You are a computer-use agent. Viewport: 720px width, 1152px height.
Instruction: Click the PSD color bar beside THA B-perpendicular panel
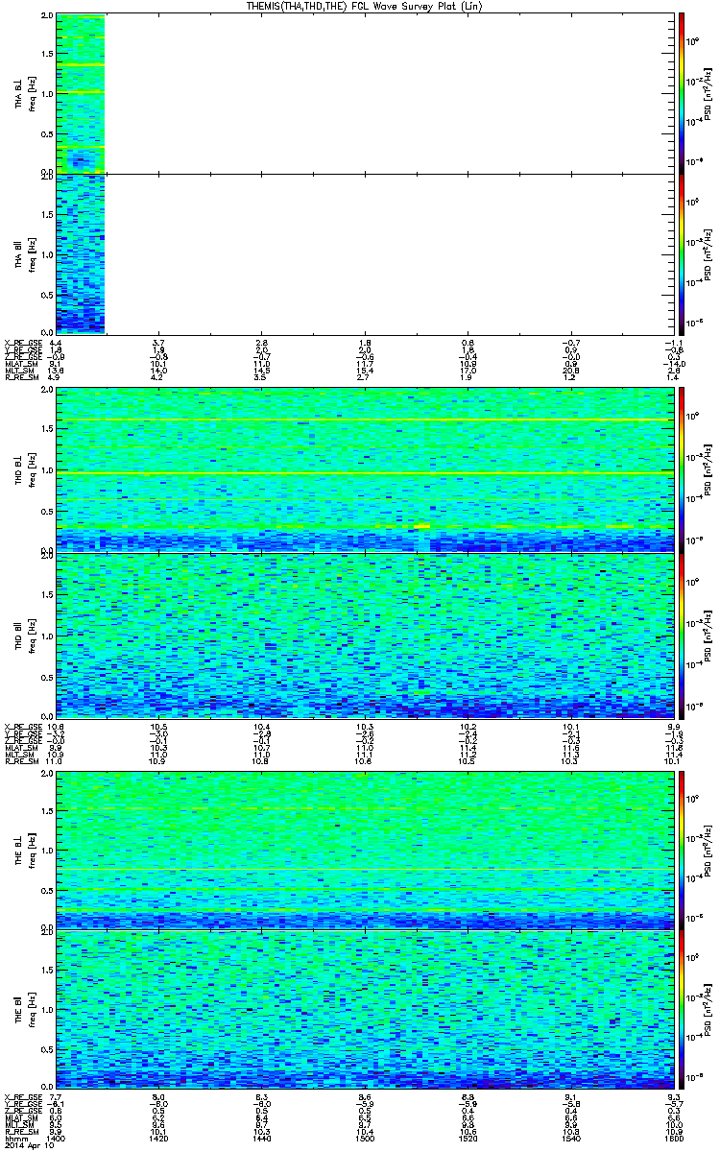681,93
